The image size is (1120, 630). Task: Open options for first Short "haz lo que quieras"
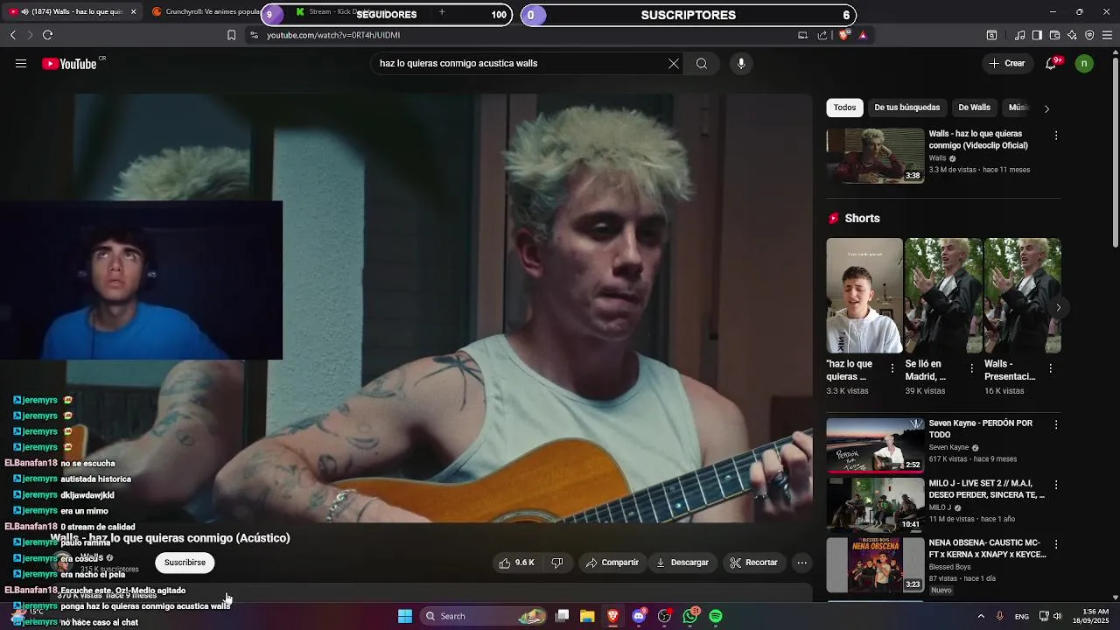coord(892,368)
